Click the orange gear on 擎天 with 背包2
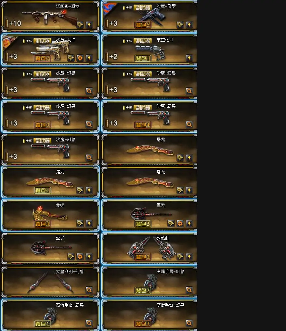Viewport: 286px width, 331px height. [x=180, y=223]
